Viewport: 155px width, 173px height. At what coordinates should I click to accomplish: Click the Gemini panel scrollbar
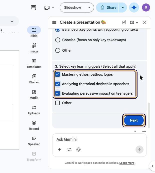pos(149,115)
